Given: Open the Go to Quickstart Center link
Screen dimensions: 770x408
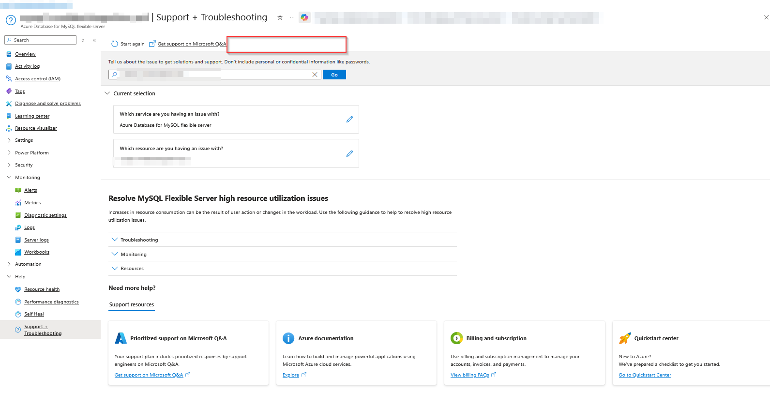Looking at the screenshot, I should tap(645, 375).
